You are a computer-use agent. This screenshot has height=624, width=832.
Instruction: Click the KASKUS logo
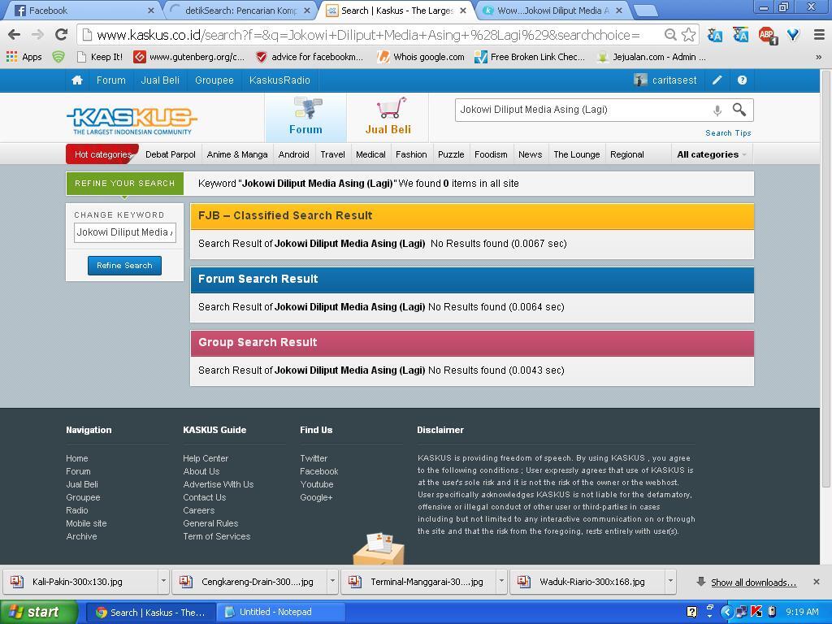pyautogui.click(x=132, y=121)
